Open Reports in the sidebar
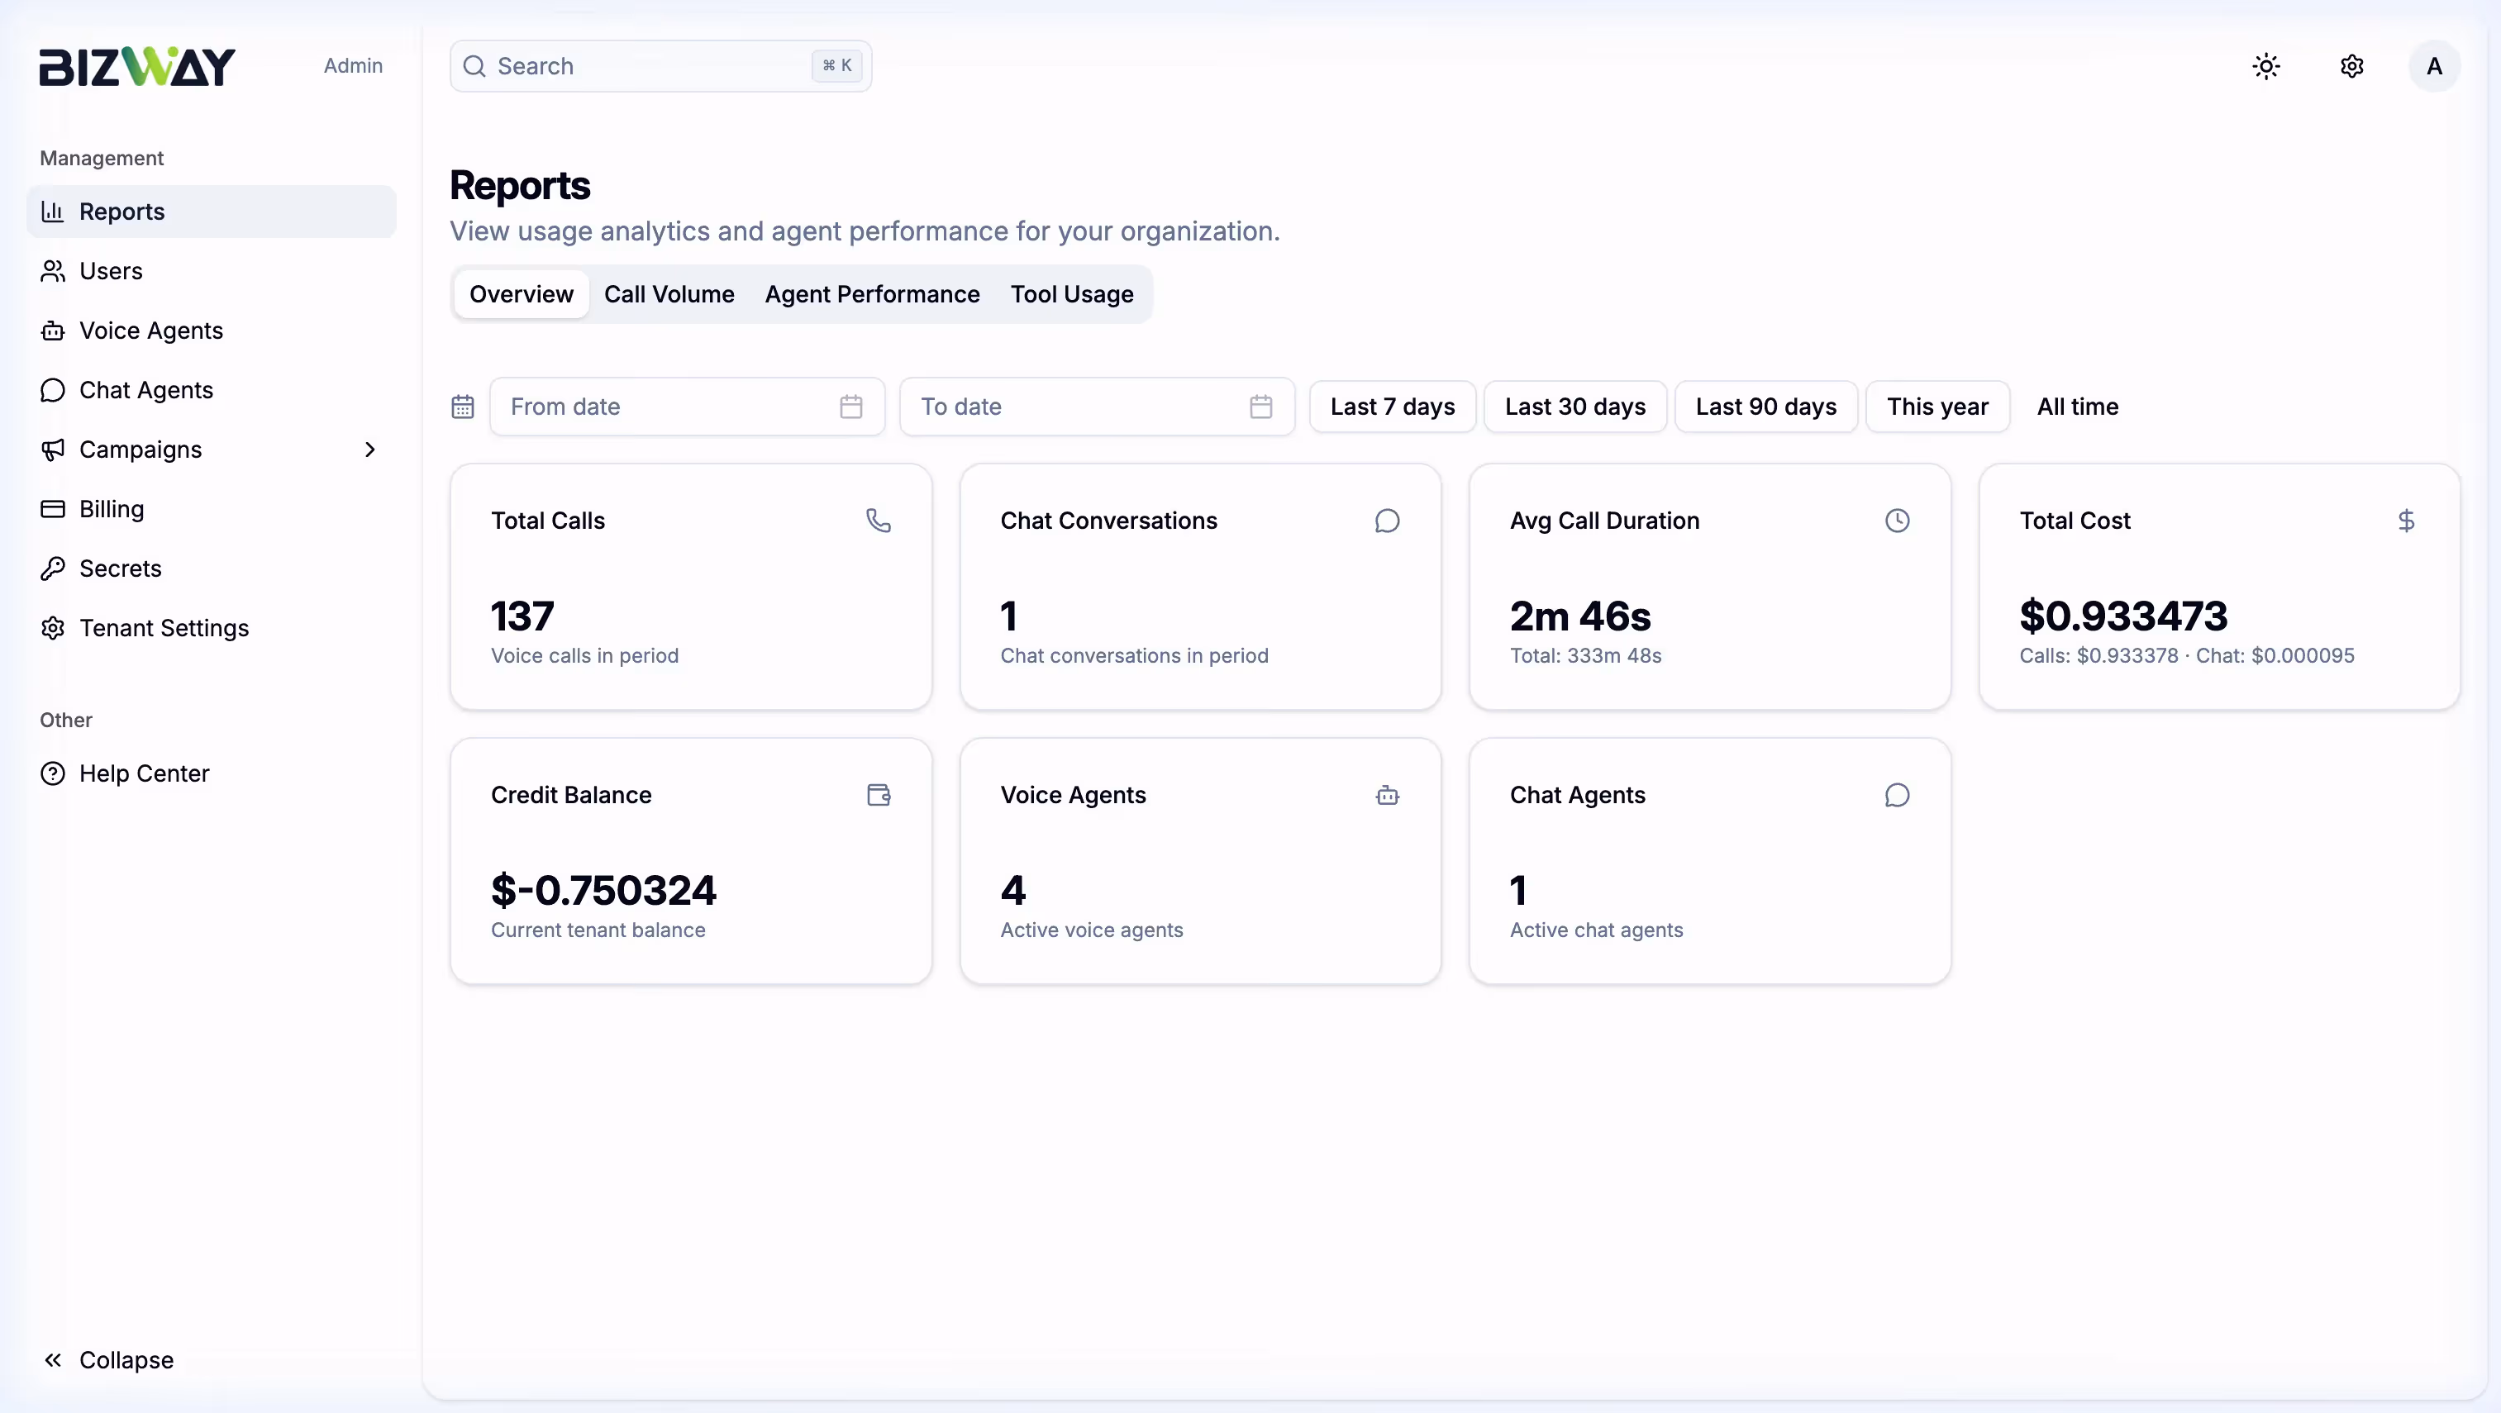Screen dimensions: 2501x1413 pyautogui.click(x=212, y=212)
